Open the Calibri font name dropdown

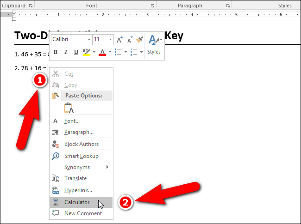pyautogui.click(x=89, y=39)
